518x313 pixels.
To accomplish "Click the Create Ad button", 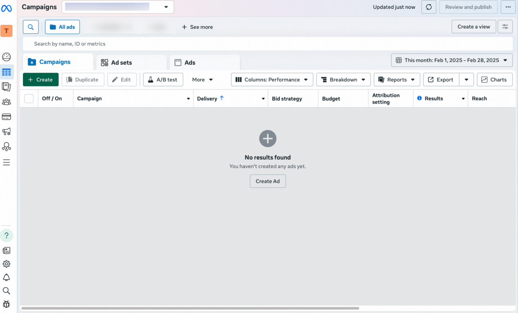I will coord(268,181).
